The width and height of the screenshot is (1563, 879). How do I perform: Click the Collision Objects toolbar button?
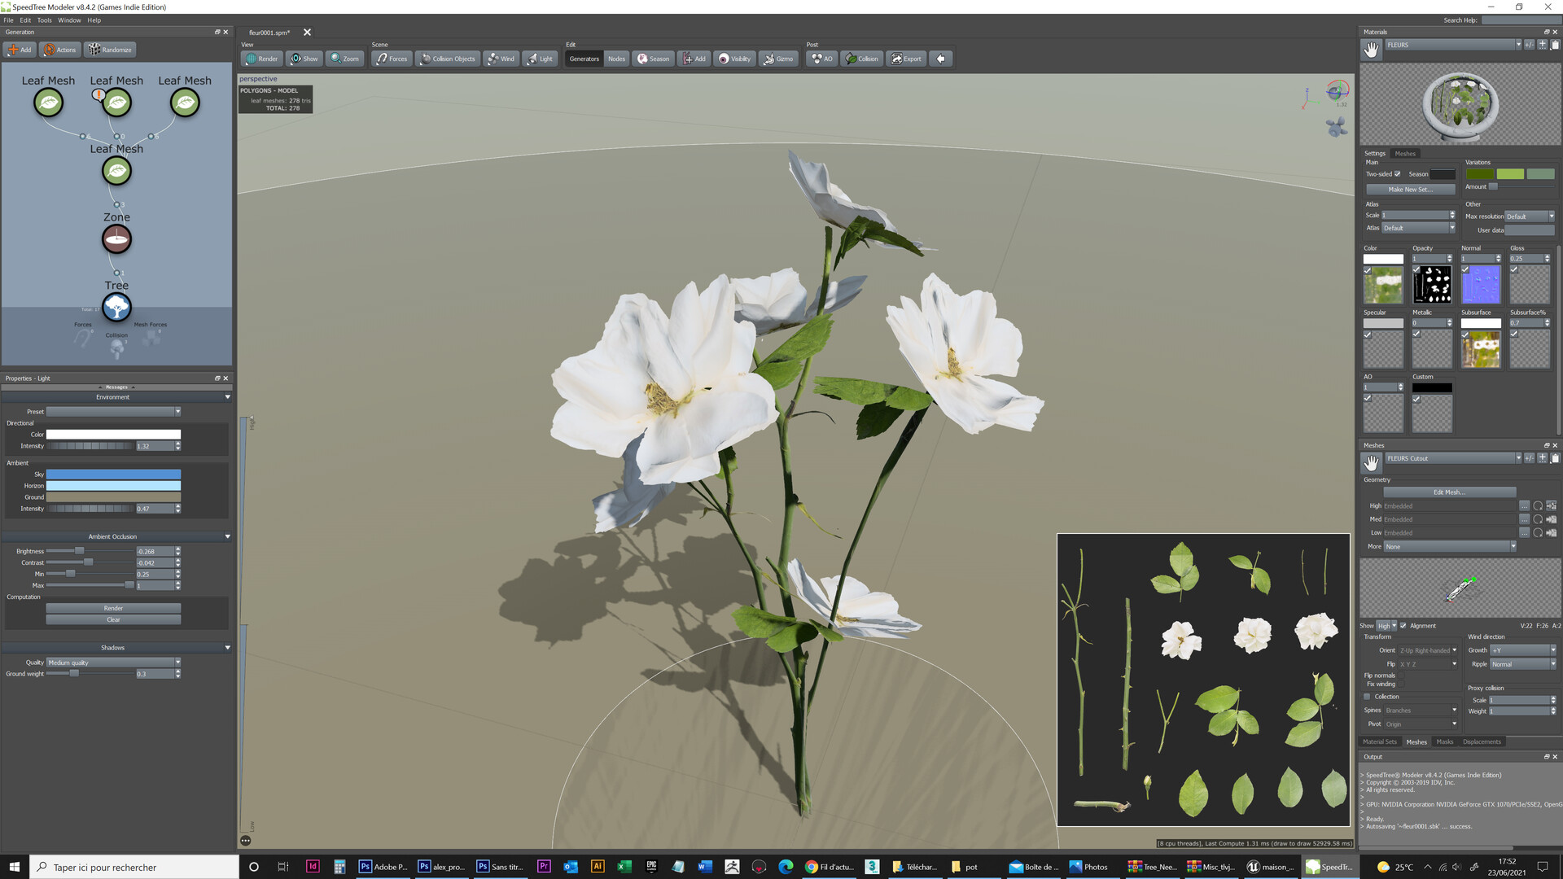click(448, 59)
